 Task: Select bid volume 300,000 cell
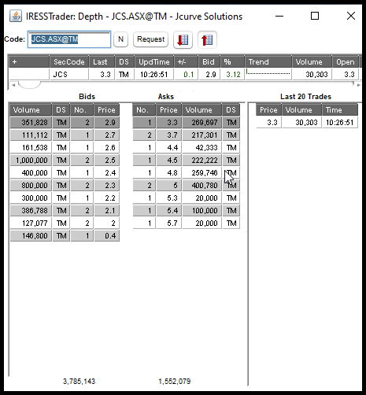[x=31, y=198]
